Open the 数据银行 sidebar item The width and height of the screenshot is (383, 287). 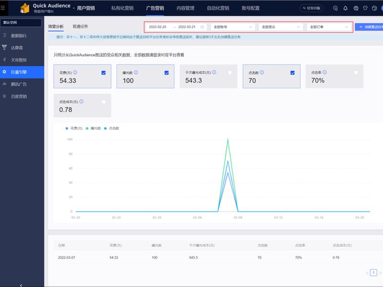point(19,35)
